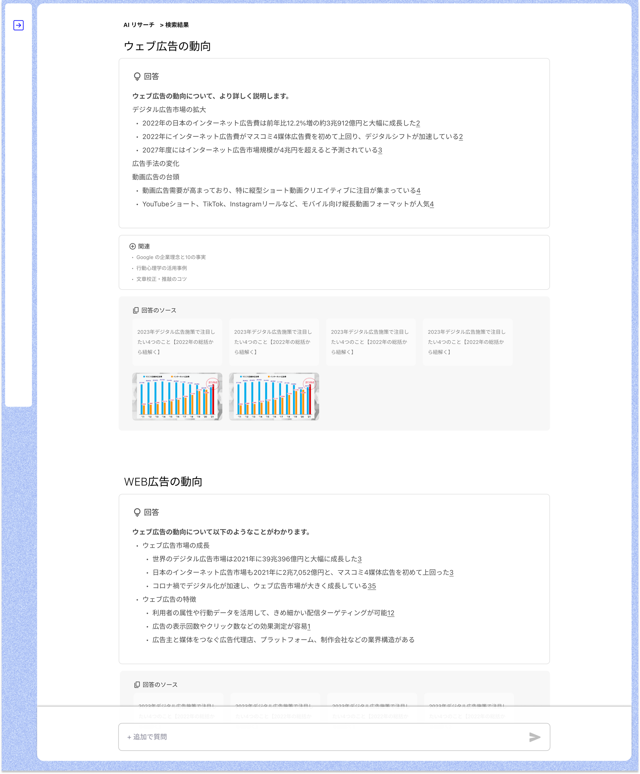Open related topic 文章校正・推敲のコツ
This screenshot has width=640, height=774.
point(161,279)
